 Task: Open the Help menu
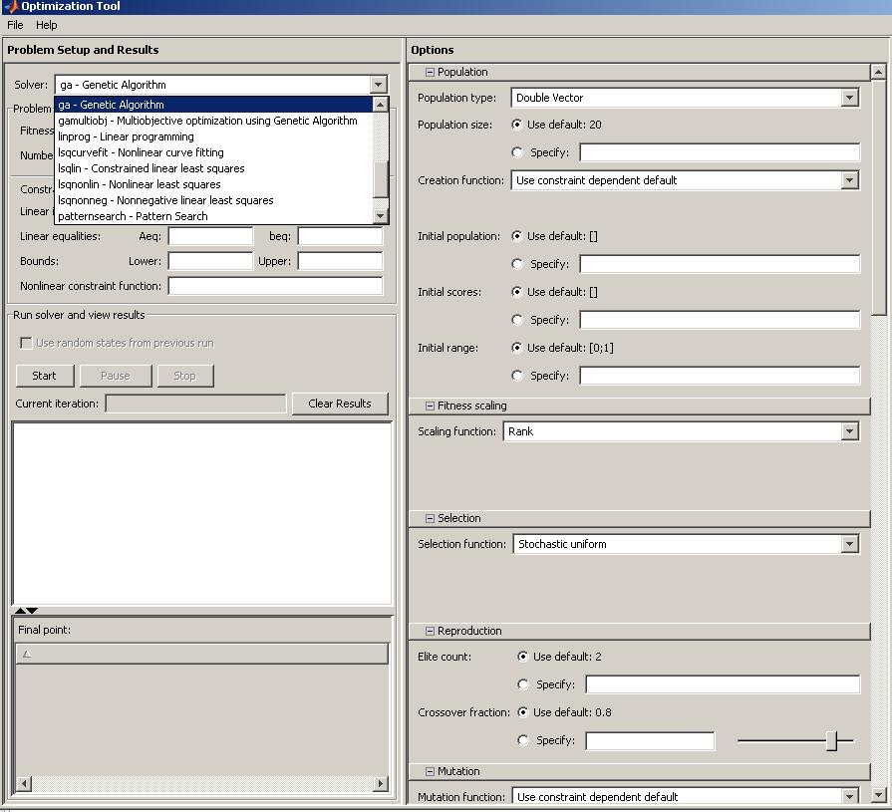[46, 25]
